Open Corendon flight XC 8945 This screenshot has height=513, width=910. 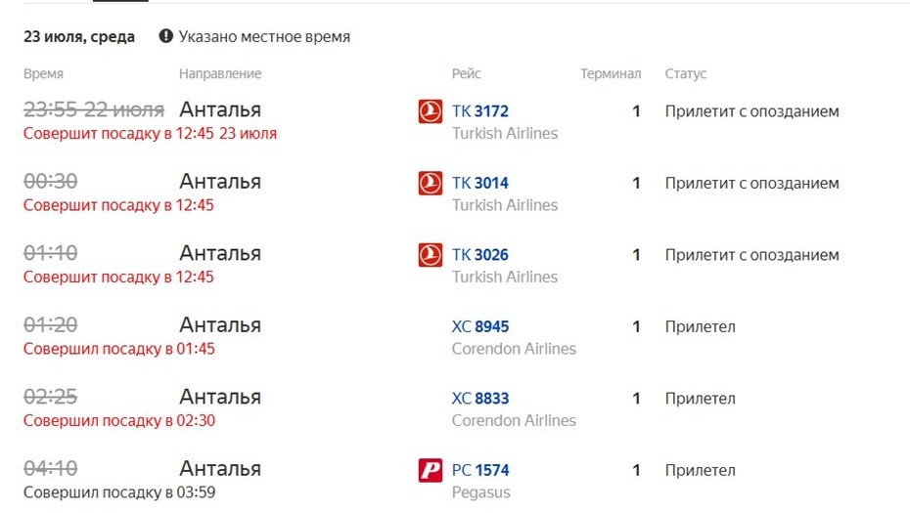pyautogui.click(x=480, y=327)
